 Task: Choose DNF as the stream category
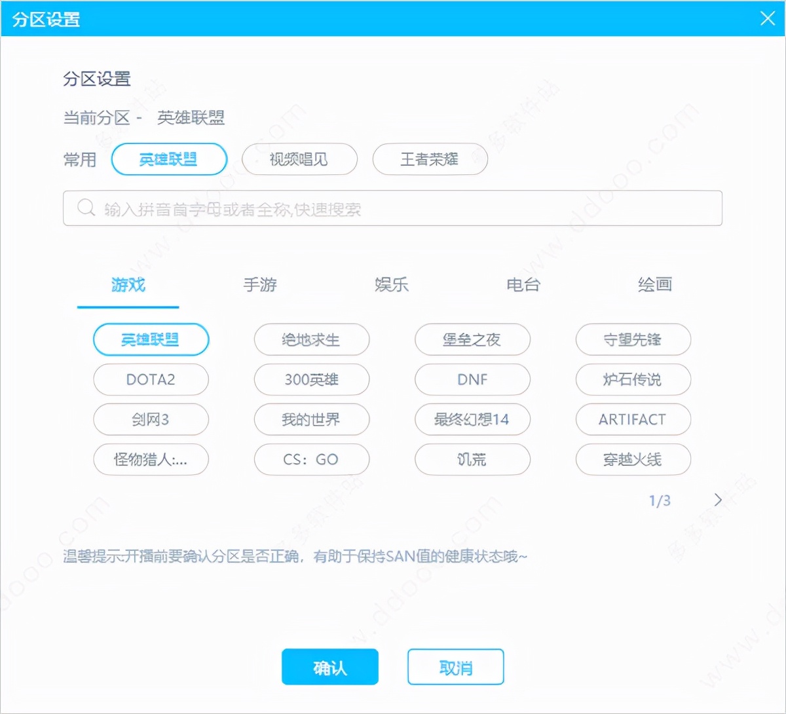point(472,380)
